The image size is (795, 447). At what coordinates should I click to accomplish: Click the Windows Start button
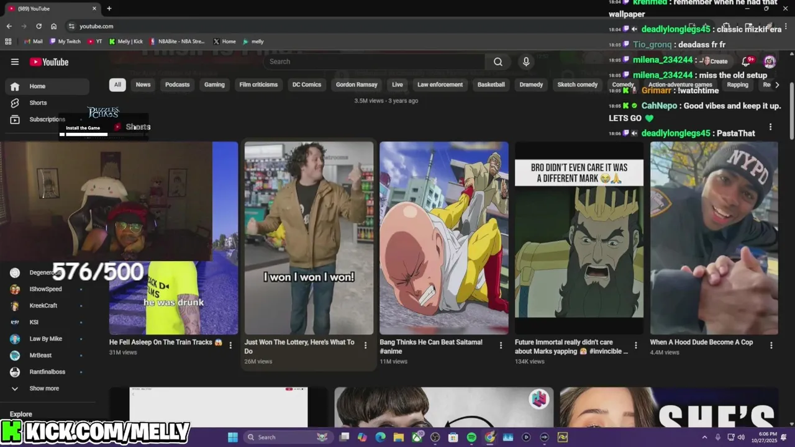point(232,437)
